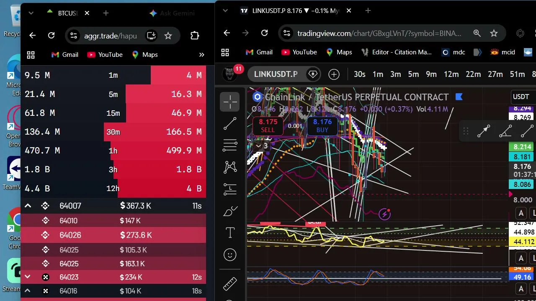Click the purple lightning alert marker on chart
The height and width of the screenshot is (301, 536).
point(384,214)
